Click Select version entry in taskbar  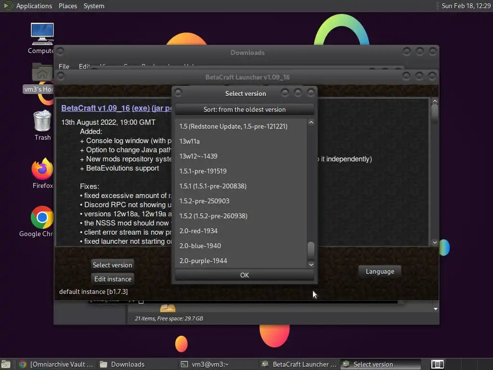[380, 364]
